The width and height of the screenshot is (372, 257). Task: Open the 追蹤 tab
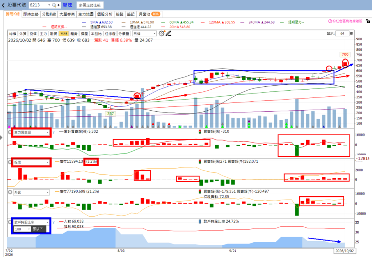120,14
